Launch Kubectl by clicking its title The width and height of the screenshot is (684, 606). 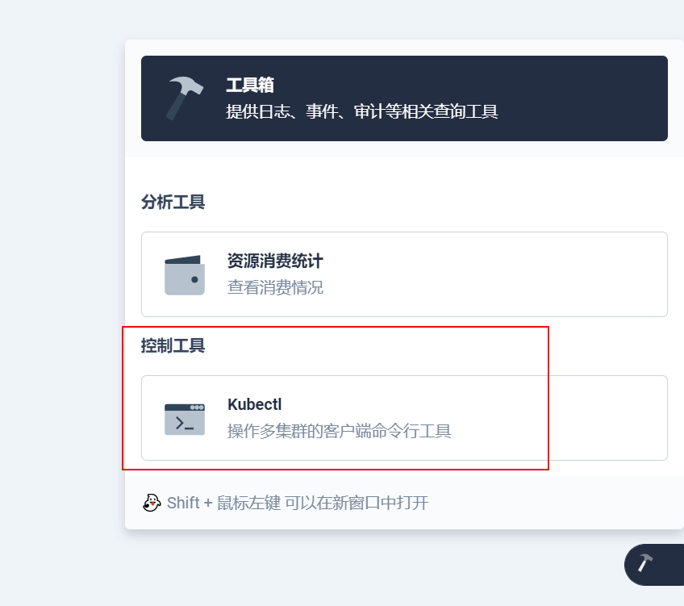click(255, 405)
